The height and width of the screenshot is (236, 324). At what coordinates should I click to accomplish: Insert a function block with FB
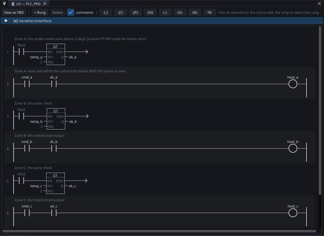click(x=209, y=12)
